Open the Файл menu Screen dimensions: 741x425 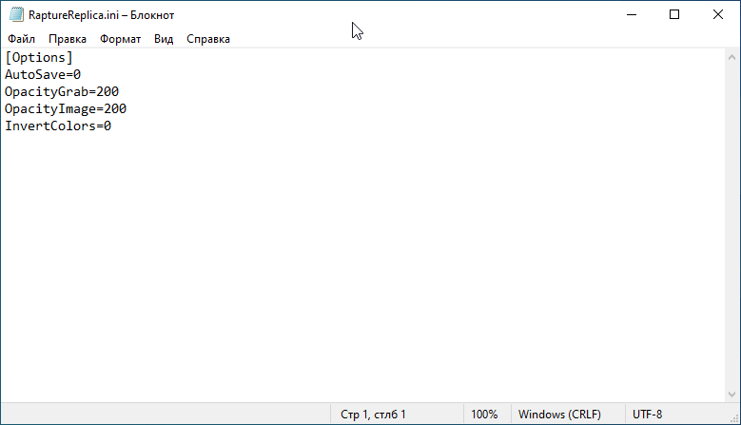tap(21, 39)
